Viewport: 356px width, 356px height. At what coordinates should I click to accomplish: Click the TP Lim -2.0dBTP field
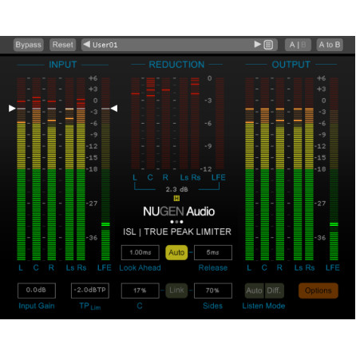(90, 291)
